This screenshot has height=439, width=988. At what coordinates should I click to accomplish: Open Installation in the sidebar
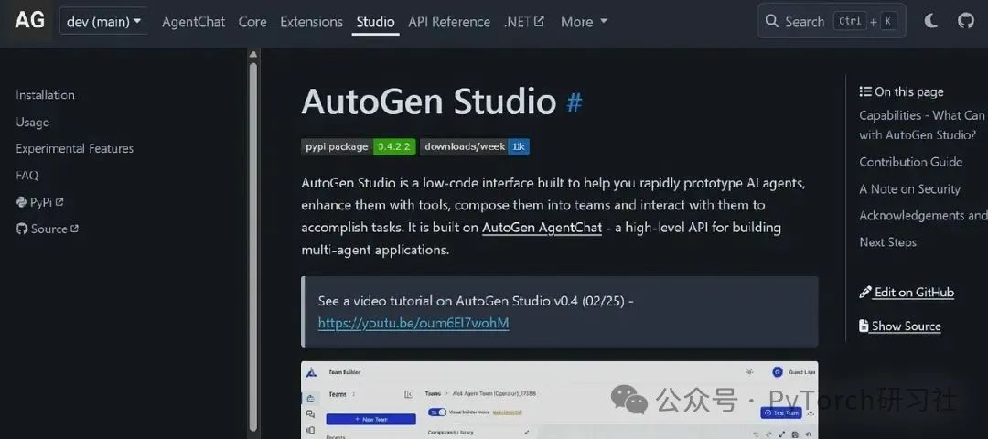pos(46,95)
